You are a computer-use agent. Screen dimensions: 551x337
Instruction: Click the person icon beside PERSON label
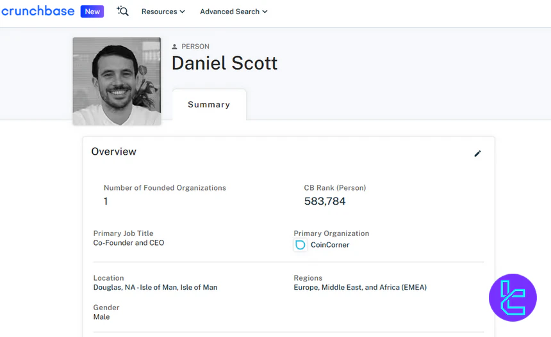[x=174, y=47]
